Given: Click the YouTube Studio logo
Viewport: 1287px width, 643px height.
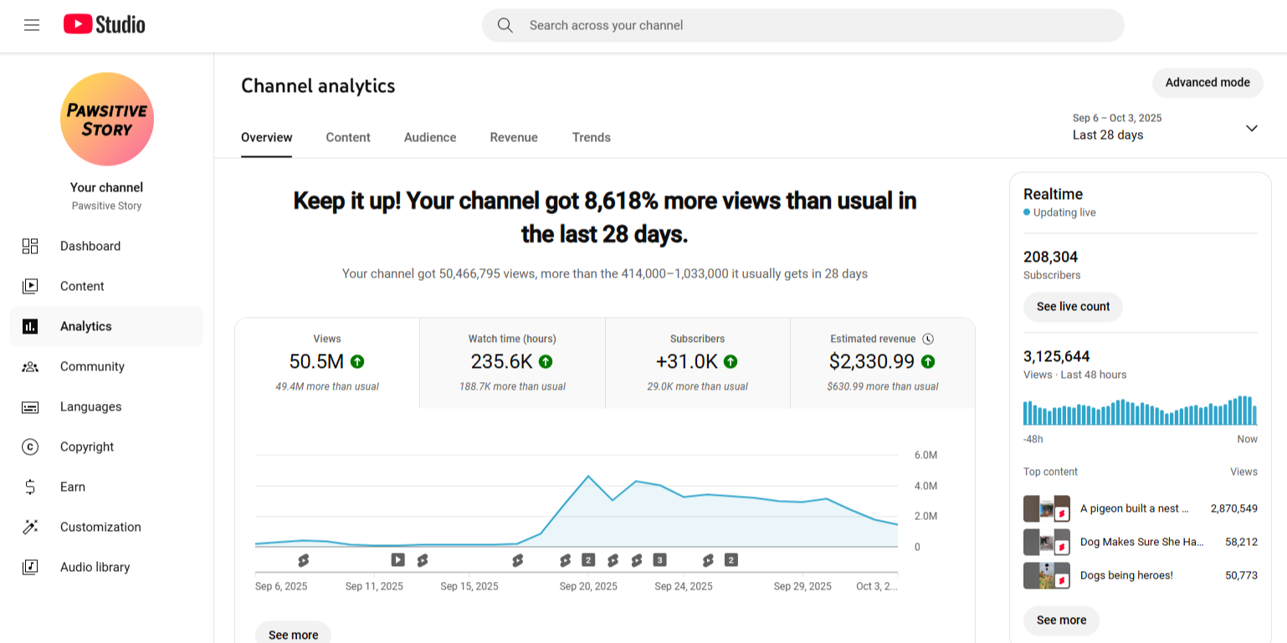Looking at the screenshot, I should coord(105,25).
